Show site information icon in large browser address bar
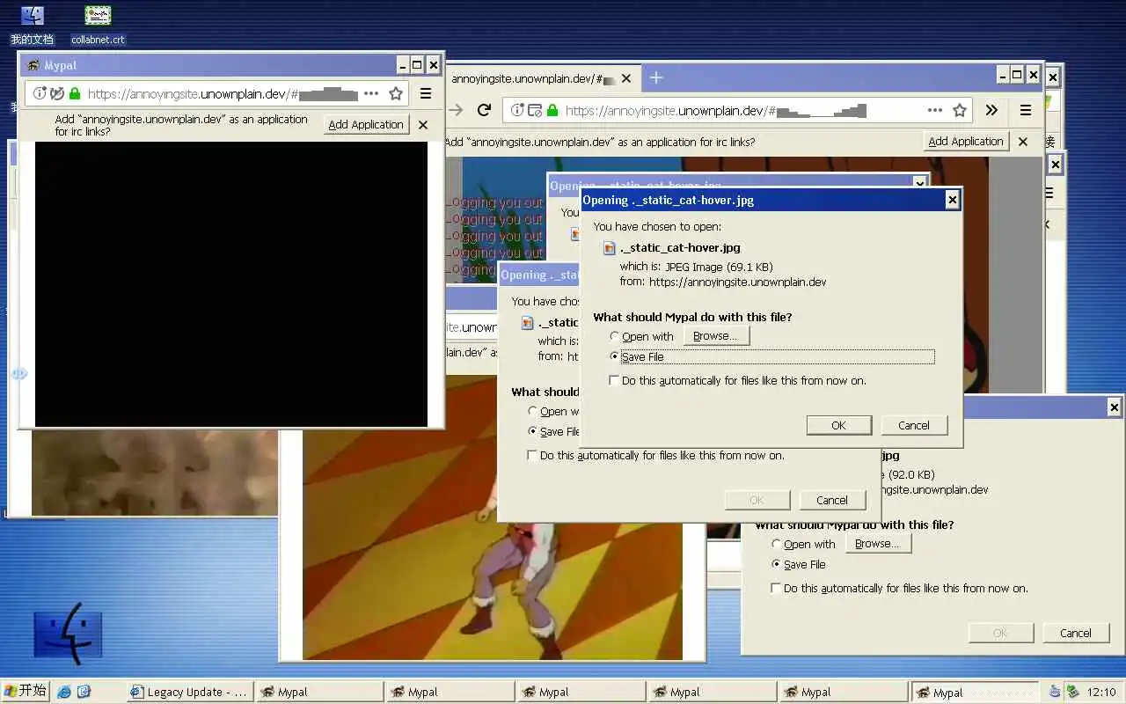This screenshot has width=1126, height=704. (x=517, y=110)
